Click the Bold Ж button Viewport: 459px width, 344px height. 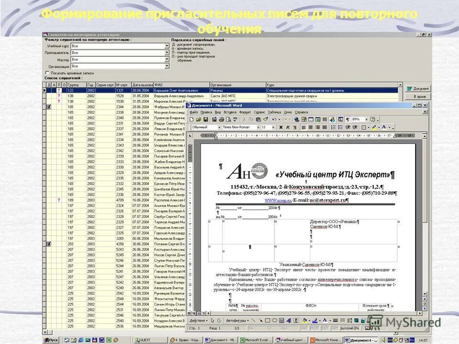coord(281,127)
